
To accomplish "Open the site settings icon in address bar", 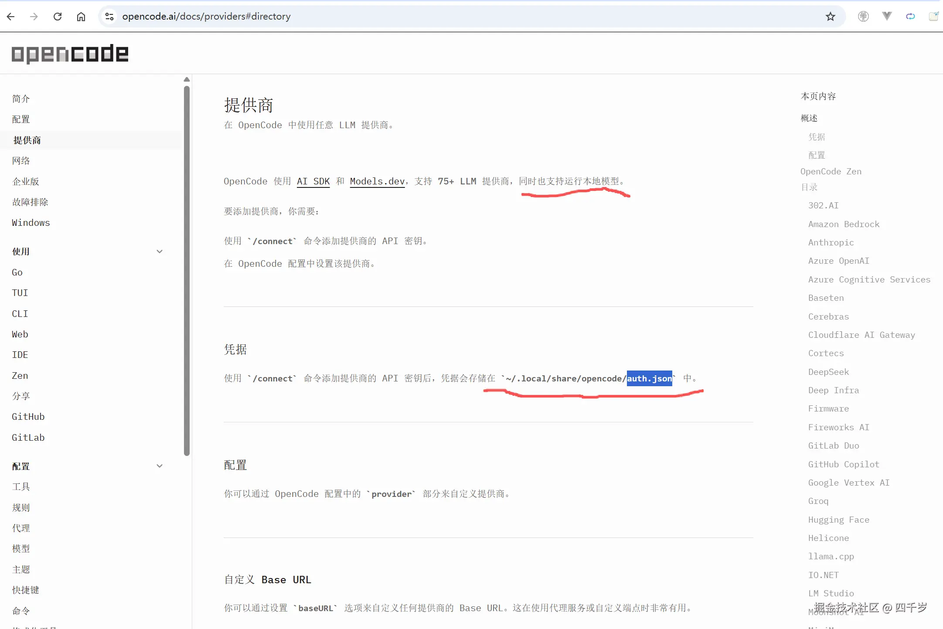I will tap(109, 16).
